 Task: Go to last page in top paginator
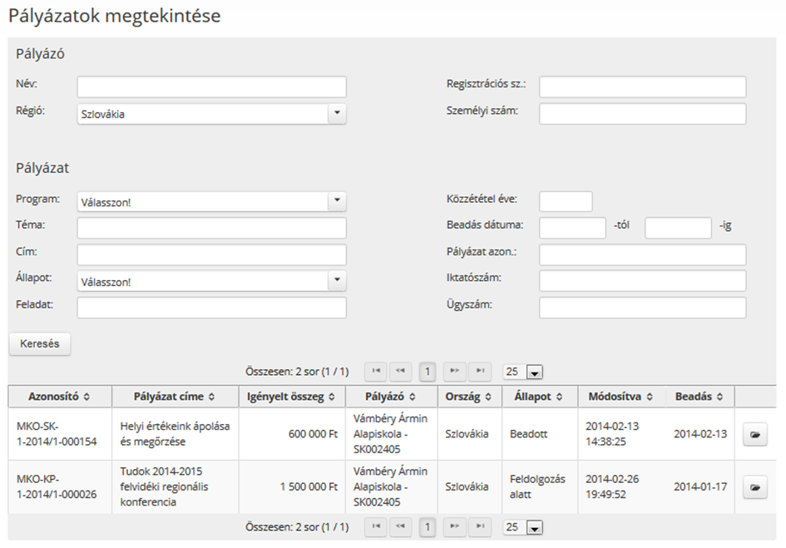tap(480, 371)
